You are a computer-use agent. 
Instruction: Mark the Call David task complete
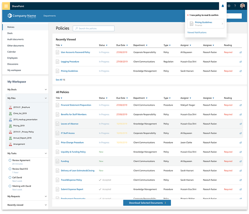pos(10,177)
